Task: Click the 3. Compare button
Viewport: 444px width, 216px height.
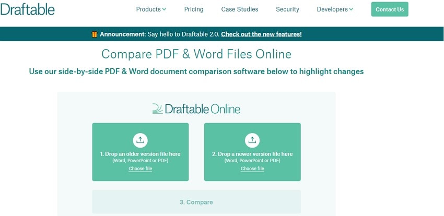Action: click(196, 202)
